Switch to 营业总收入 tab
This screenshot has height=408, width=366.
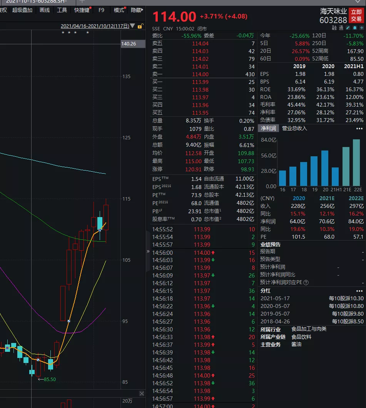pos(294,129)
